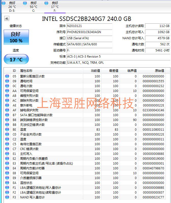This screenshot has height=203, width=171.
Task: Click the drive letter field F:
Action: click(x=89, y=50)
